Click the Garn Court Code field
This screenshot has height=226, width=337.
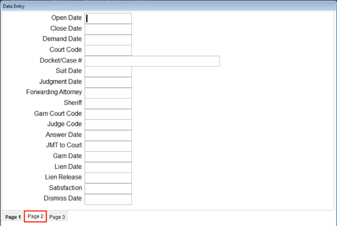[108, 114]
